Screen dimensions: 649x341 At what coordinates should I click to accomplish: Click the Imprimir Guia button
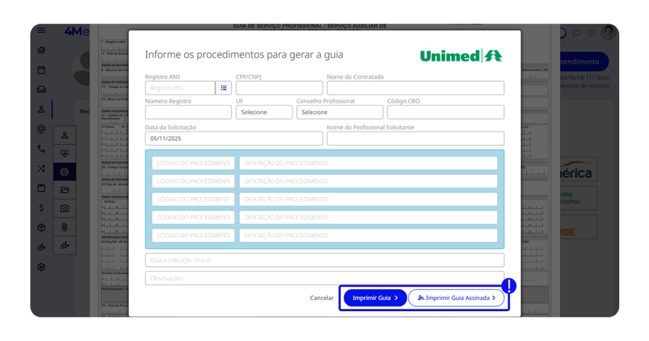point(375,298)
